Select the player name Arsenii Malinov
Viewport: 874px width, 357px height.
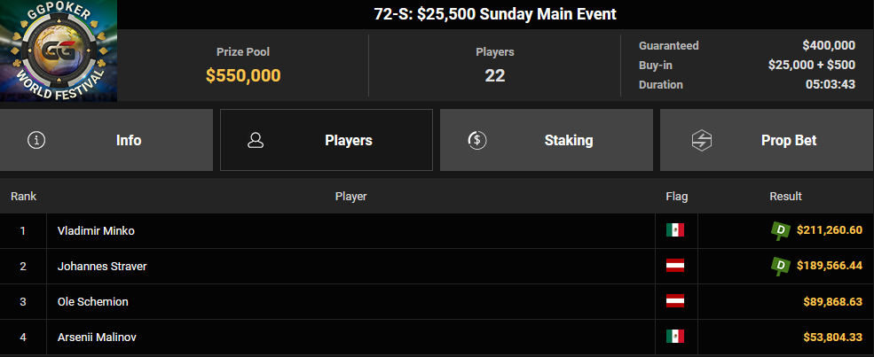pyautogui.click(x=97, y=338)
